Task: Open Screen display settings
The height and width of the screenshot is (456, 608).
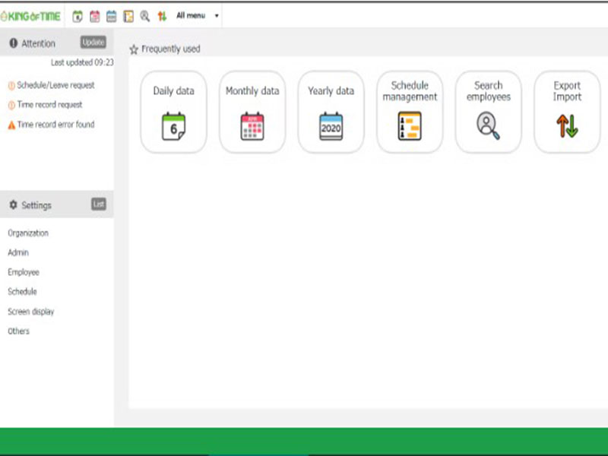Action: coord(31,312)
